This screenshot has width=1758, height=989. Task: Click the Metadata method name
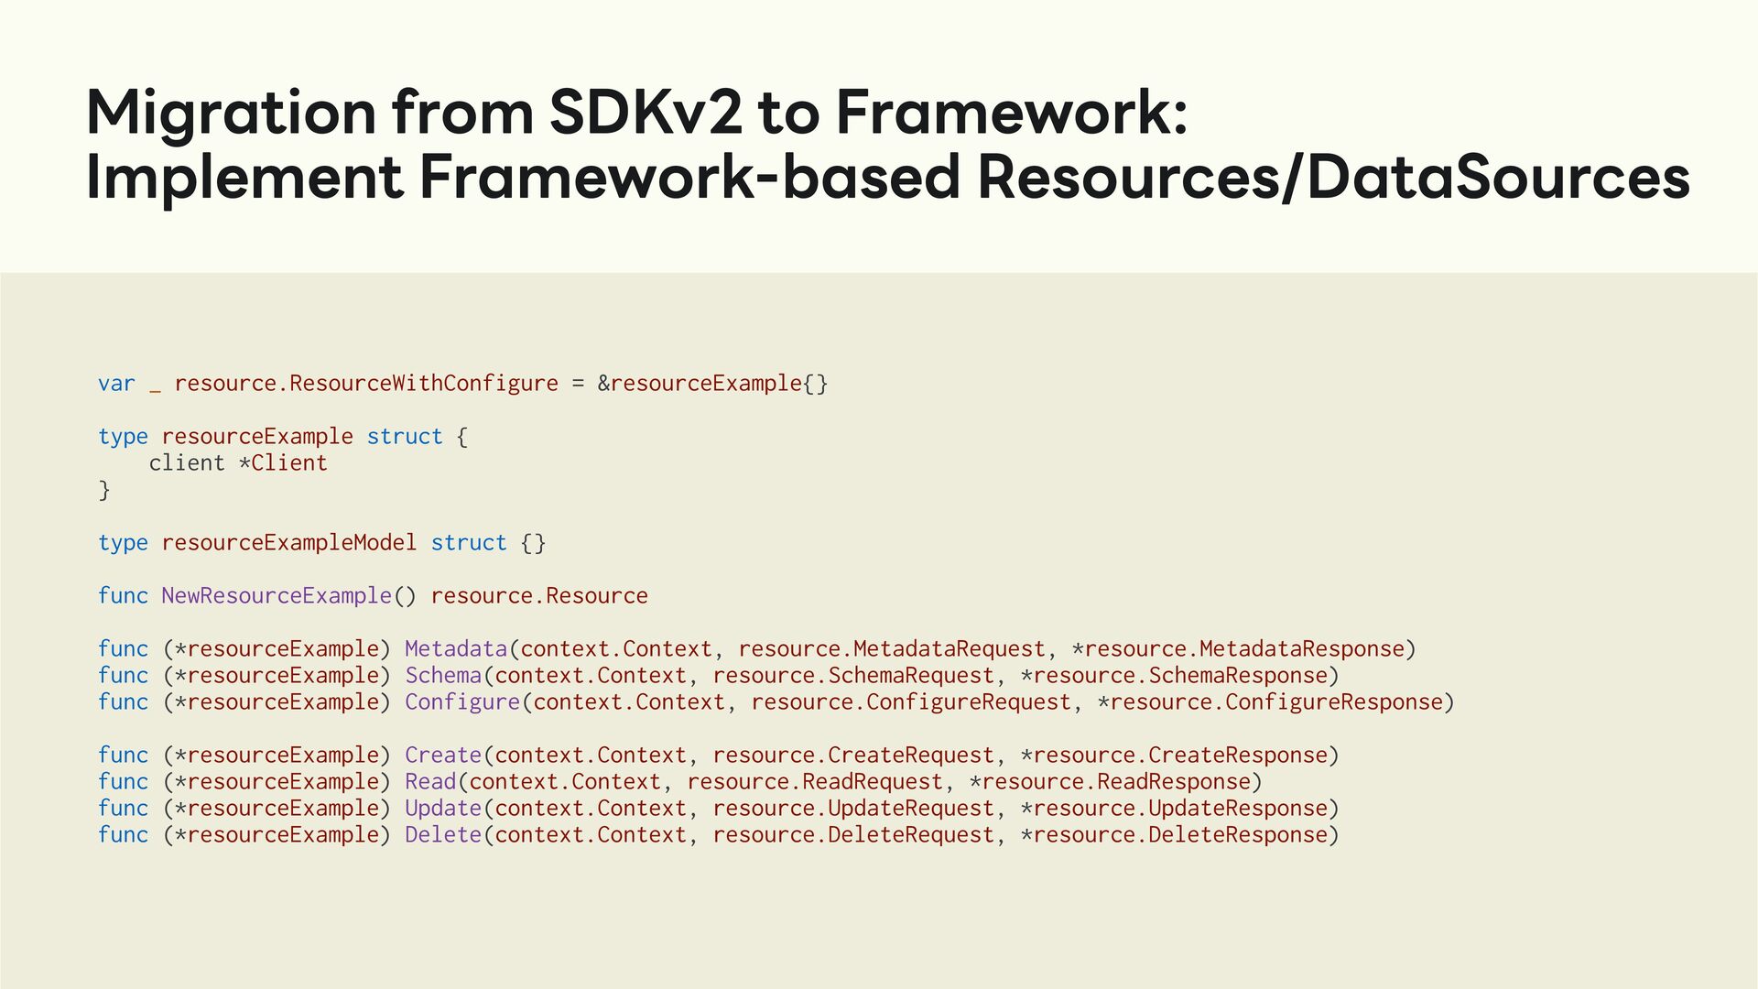click(456, 648)
